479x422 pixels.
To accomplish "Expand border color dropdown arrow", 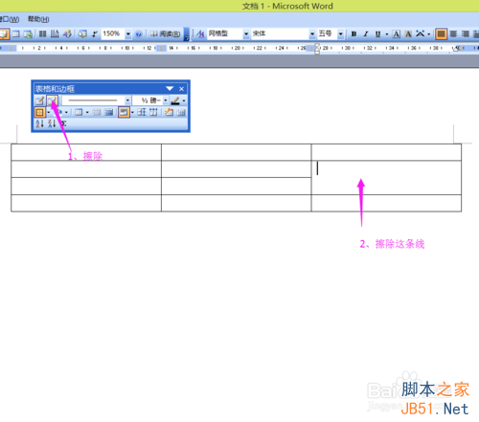I will click(184, 100).
